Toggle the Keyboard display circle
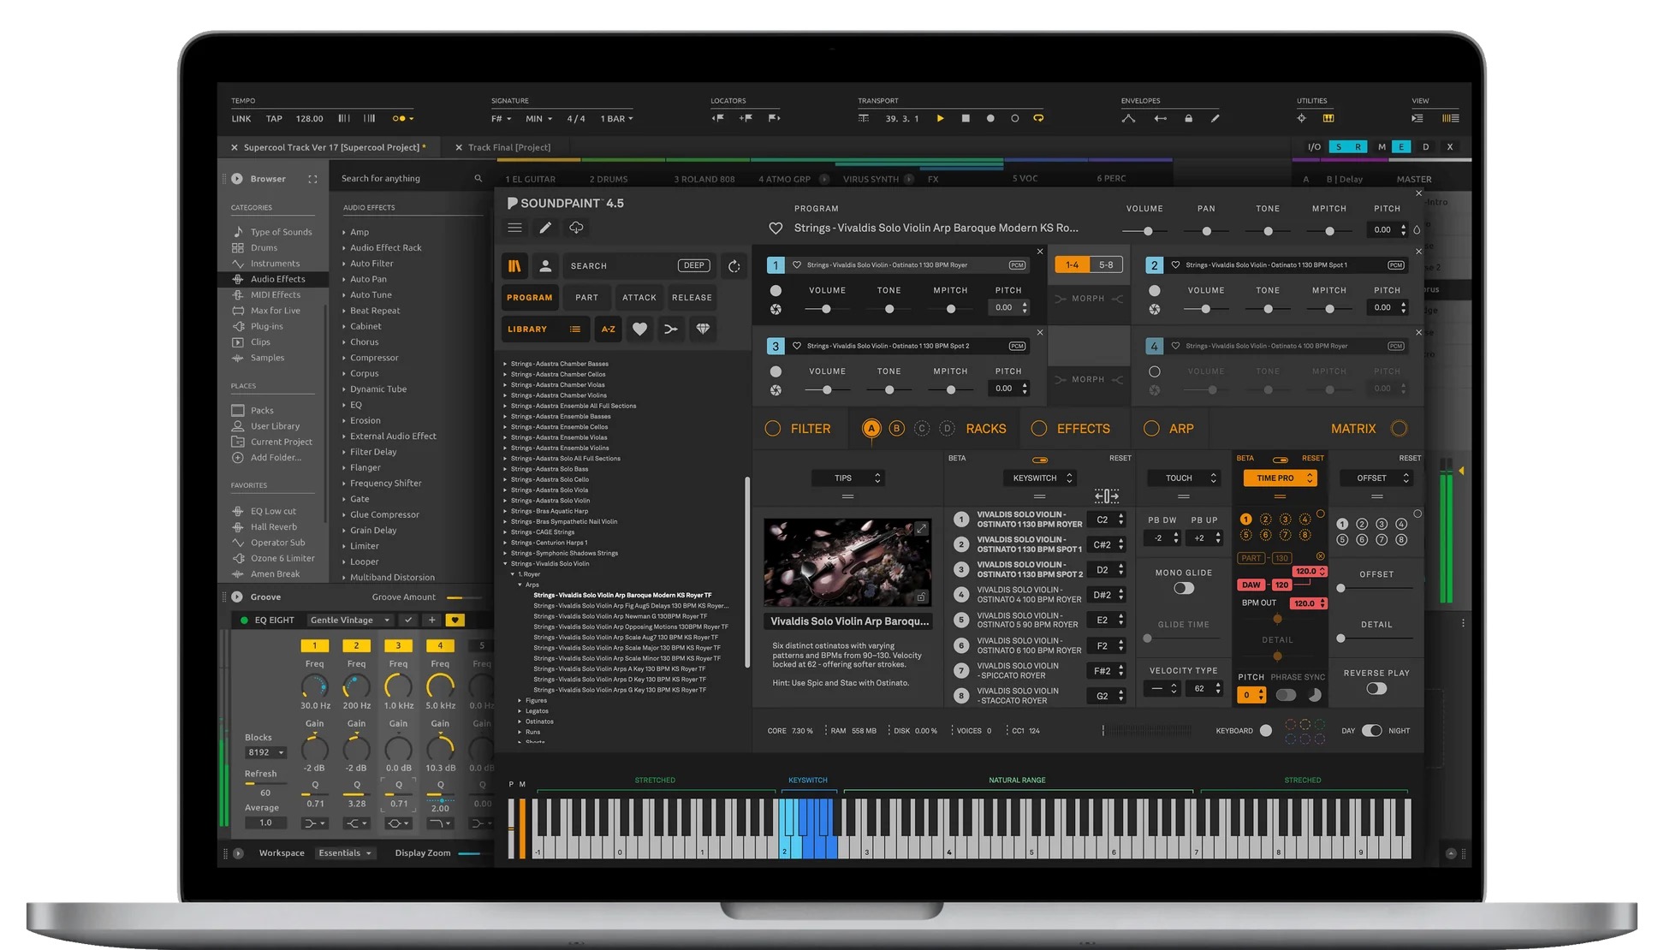Image resolution: width=1664 pixels, height=950 pixels. [1266, 731]
